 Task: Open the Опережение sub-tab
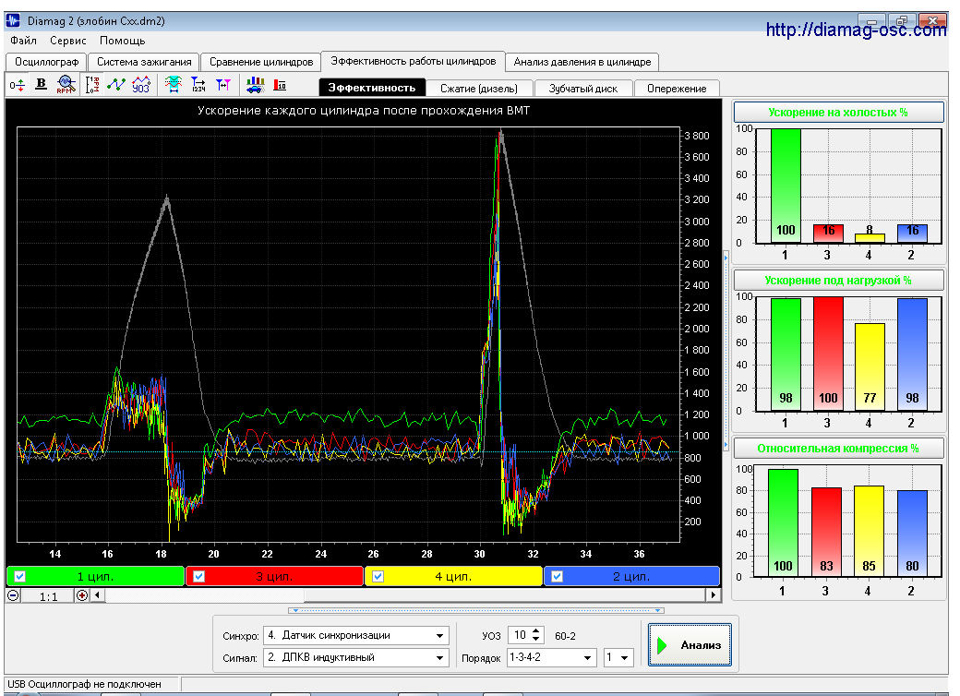point(677,88)
